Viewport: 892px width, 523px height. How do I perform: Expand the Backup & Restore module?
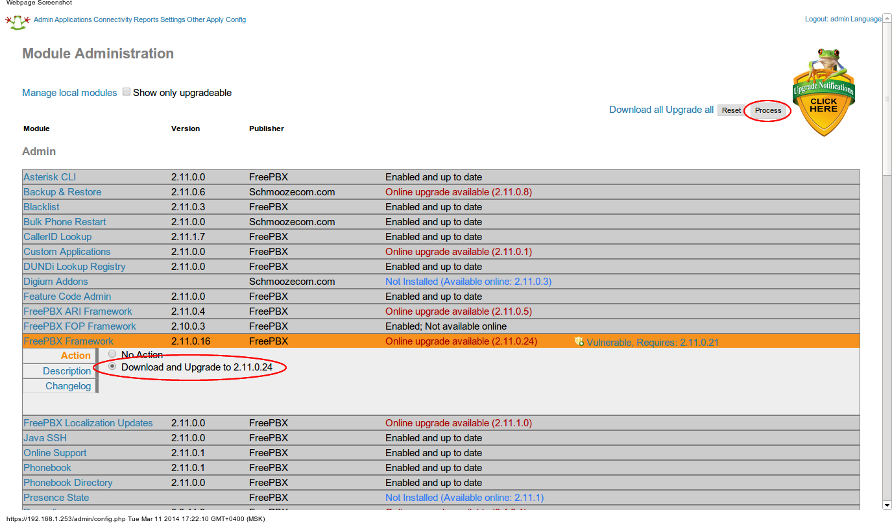(x=62, y=192)
